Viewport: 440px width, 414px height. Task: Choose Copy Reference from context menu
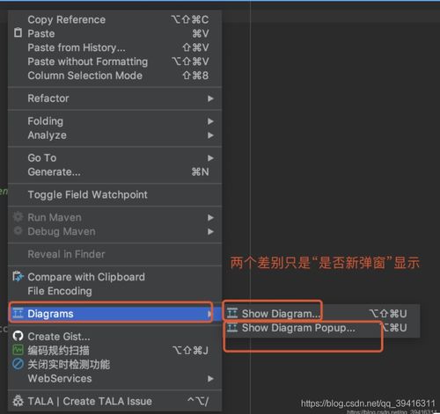[x=115, y=19]
